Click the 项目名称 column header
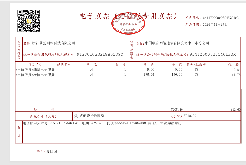Image resolution: width=246 pixels, height=165 pixels. tap(35, 64)
